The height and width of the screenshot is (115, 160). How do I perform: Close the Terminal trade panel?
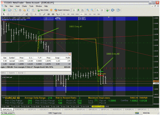click(70, 54)
